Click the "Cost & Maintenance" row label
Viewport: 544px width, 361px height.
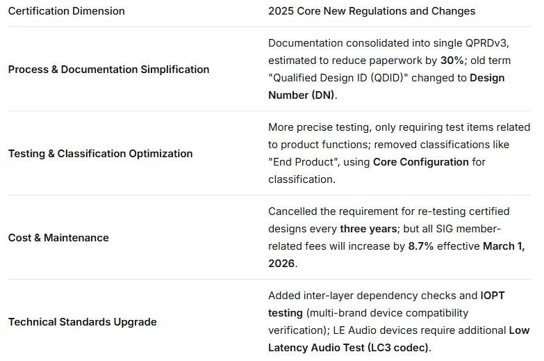pos(58,238)
